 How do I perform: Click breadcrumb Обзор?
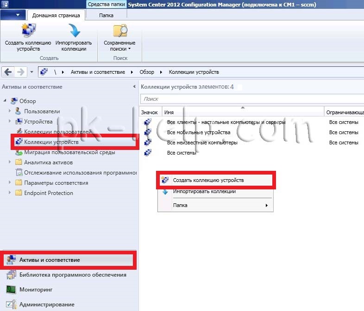[147, 72]
